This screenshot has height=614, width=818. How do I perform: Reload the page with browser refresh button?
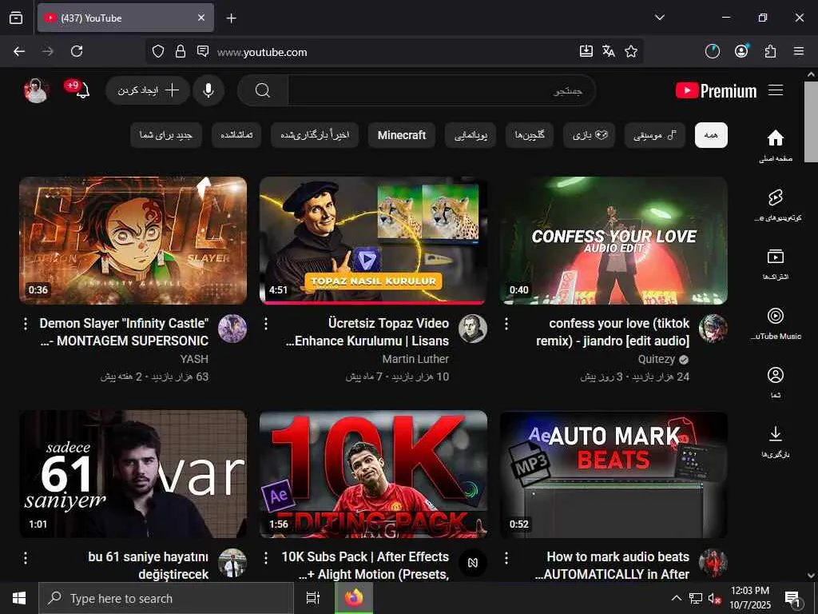coord(77,51)
